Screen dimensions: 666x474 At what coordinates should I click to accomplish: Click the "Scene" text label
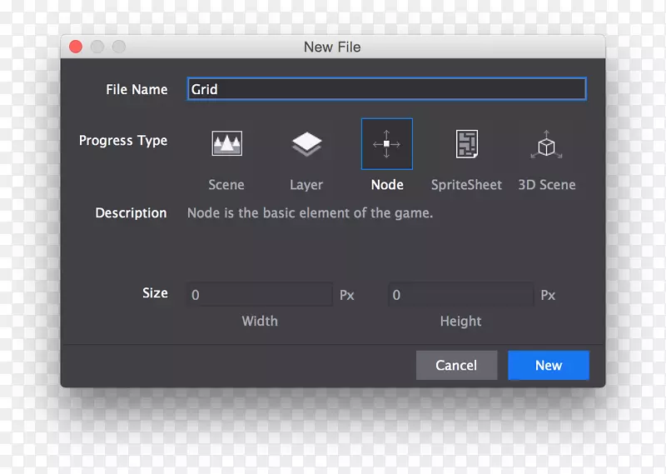point(226,185)
